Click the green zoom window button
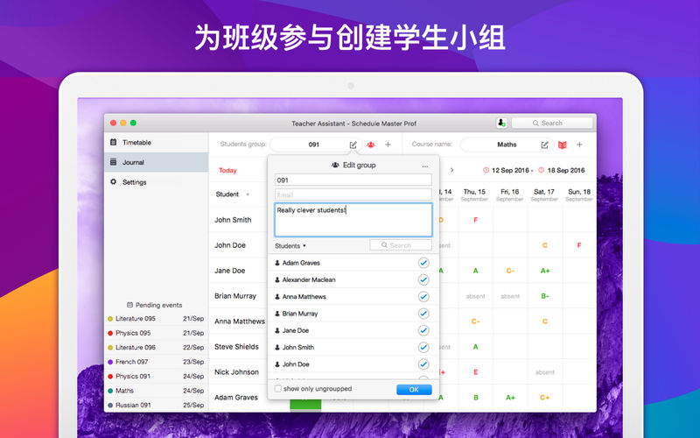 click(x=133, y=123)
